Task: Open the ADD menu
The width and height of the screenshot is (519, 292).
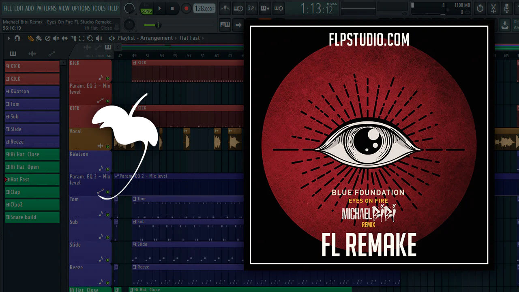Action: 30,8
